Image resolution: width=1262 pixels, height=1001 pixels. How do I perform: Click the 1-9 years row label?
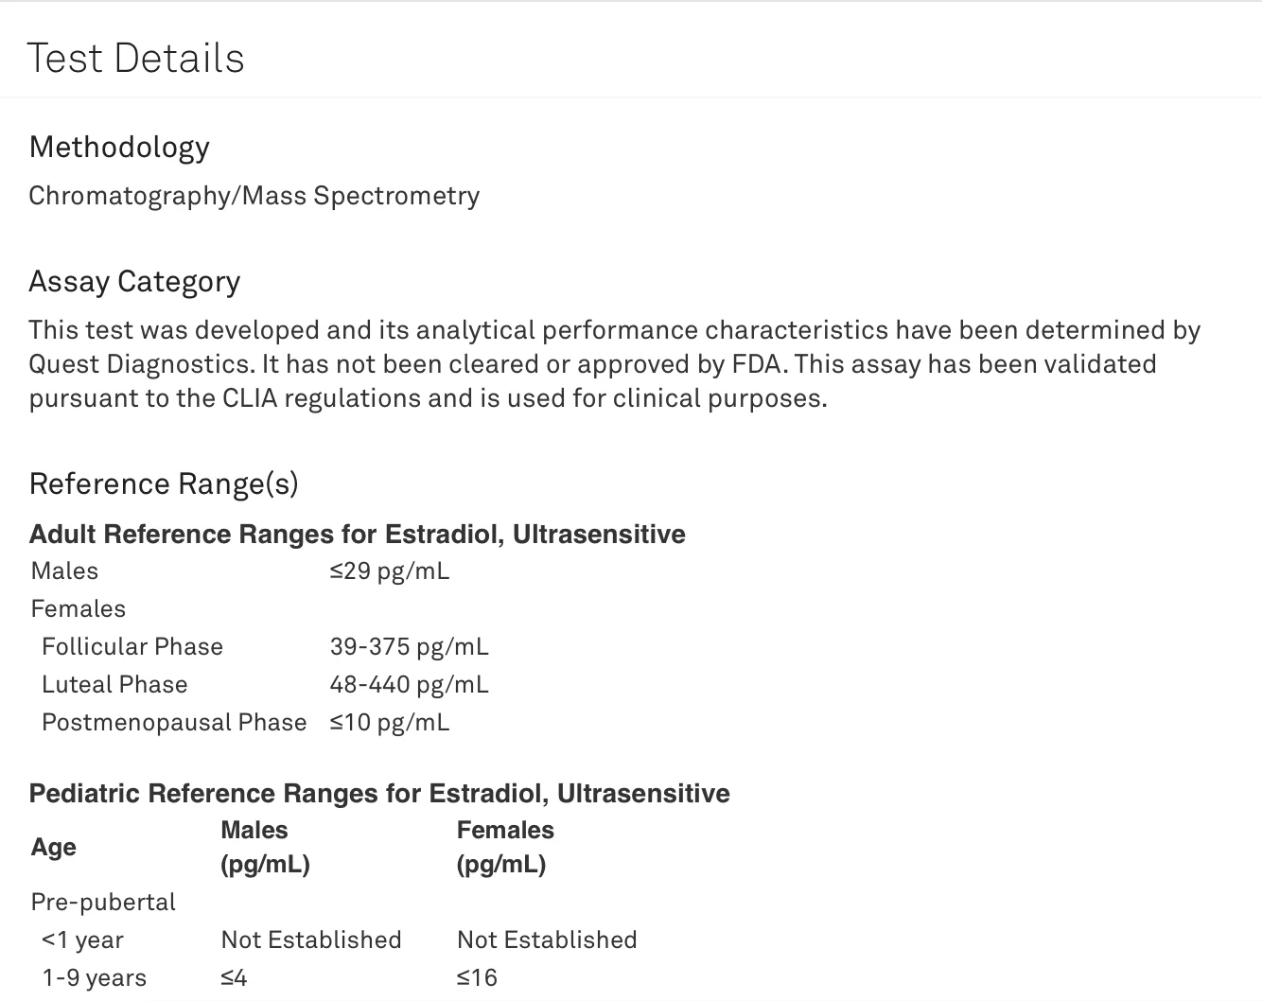tap(94, 978)
